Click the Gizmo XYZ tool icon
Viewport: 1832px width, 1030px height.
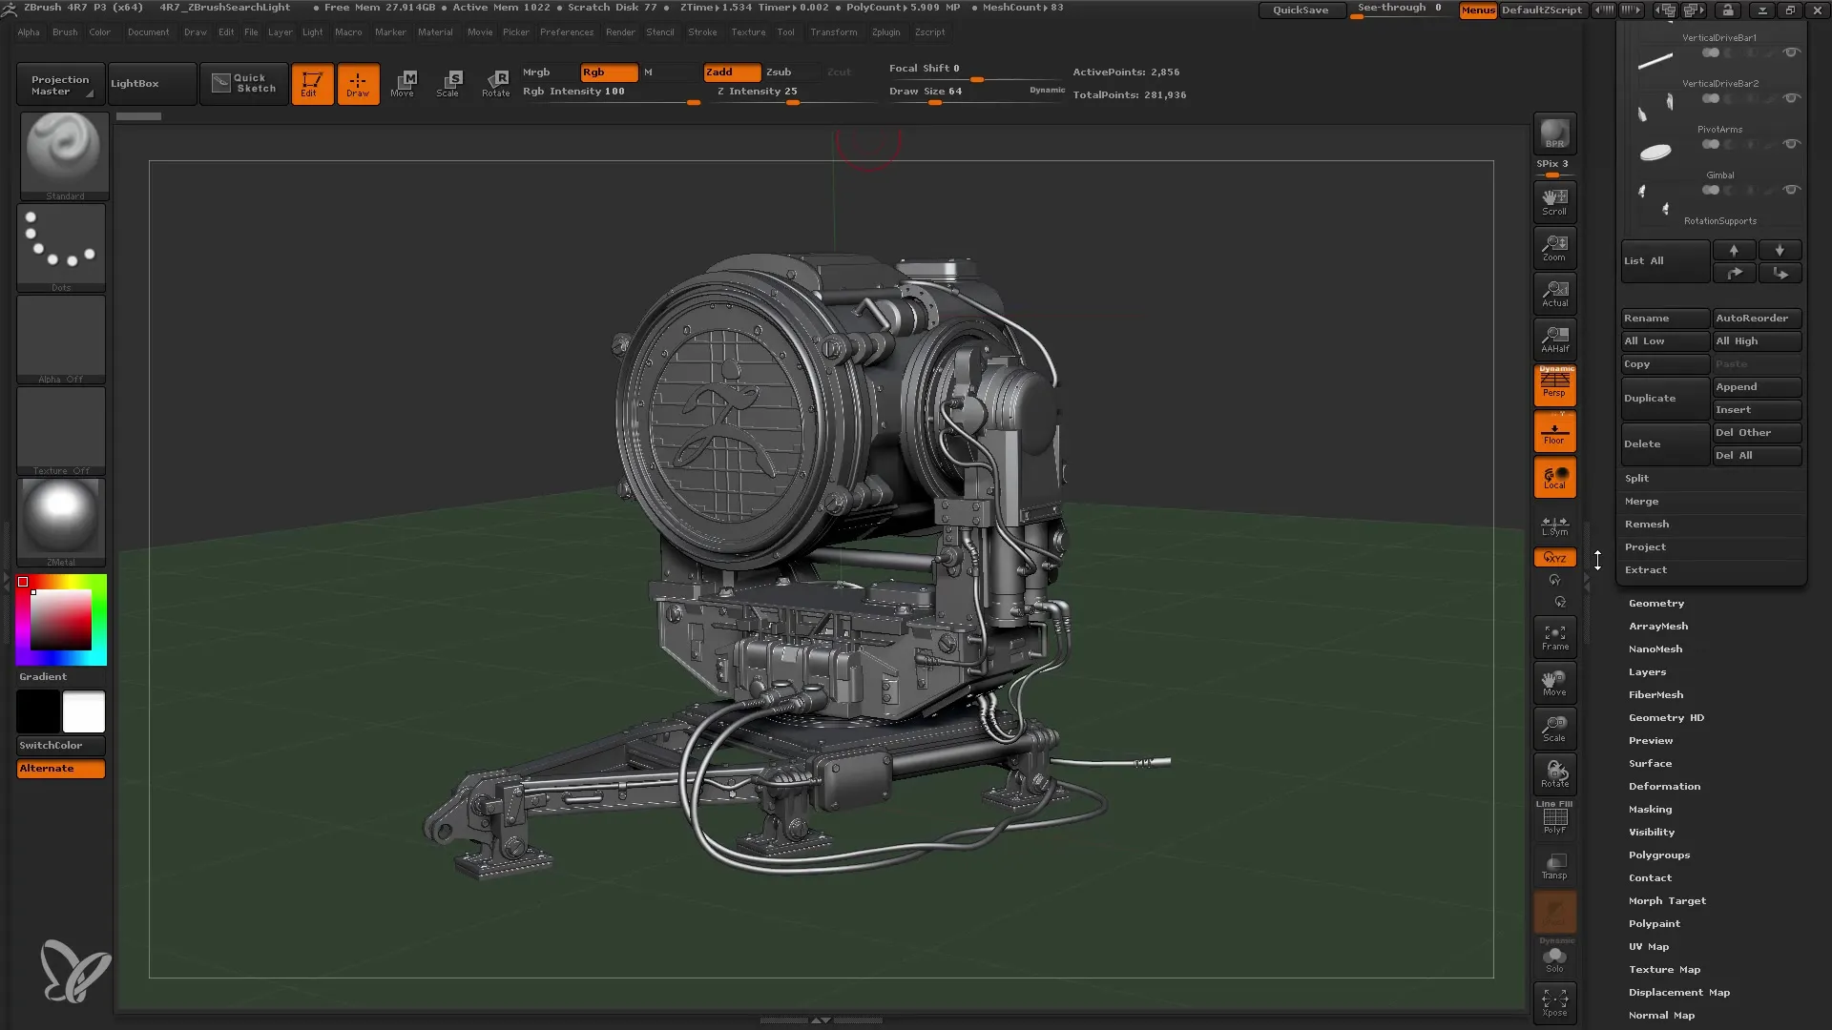pos(1555,557)
